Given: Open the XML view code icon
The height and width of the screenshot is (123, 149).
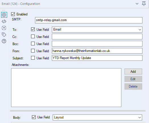Looking at the screenshot, I should point(4,21).
